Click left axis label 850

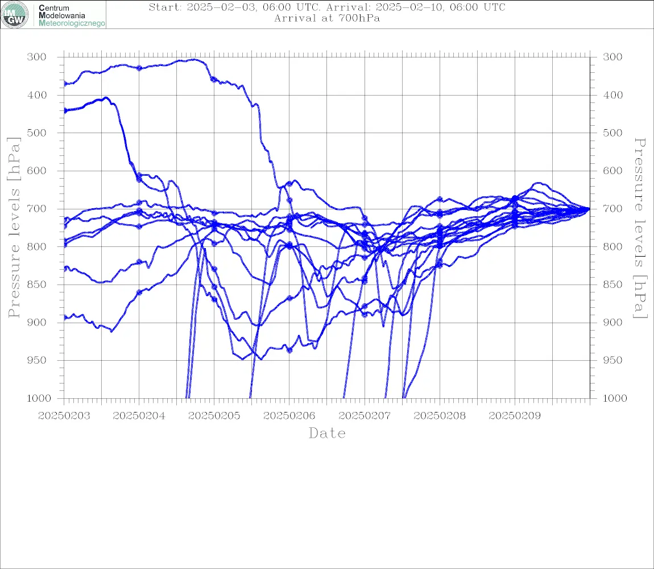click(37, 284)
